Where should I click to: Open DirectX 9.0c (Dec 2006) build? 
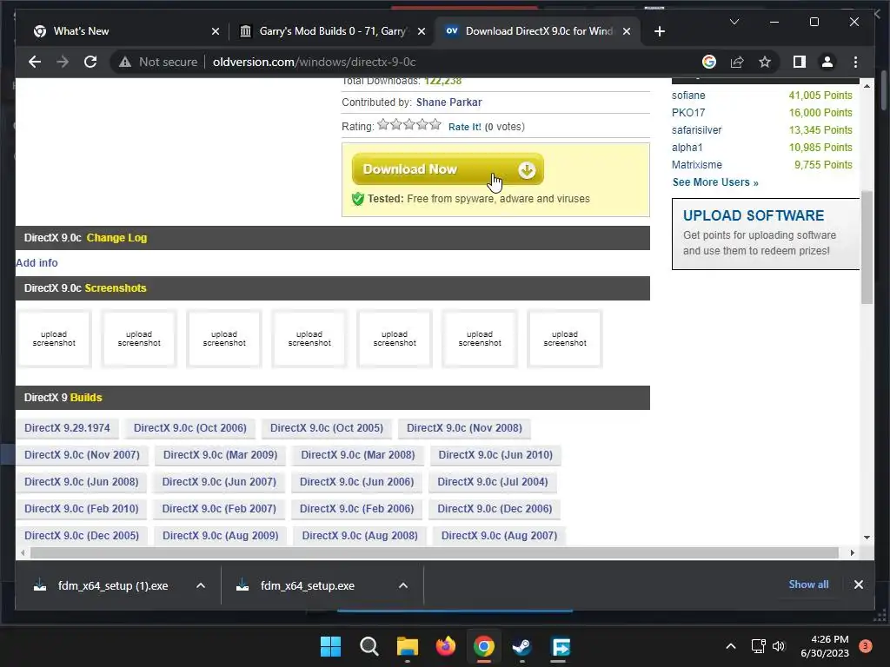tap(495, 509)
